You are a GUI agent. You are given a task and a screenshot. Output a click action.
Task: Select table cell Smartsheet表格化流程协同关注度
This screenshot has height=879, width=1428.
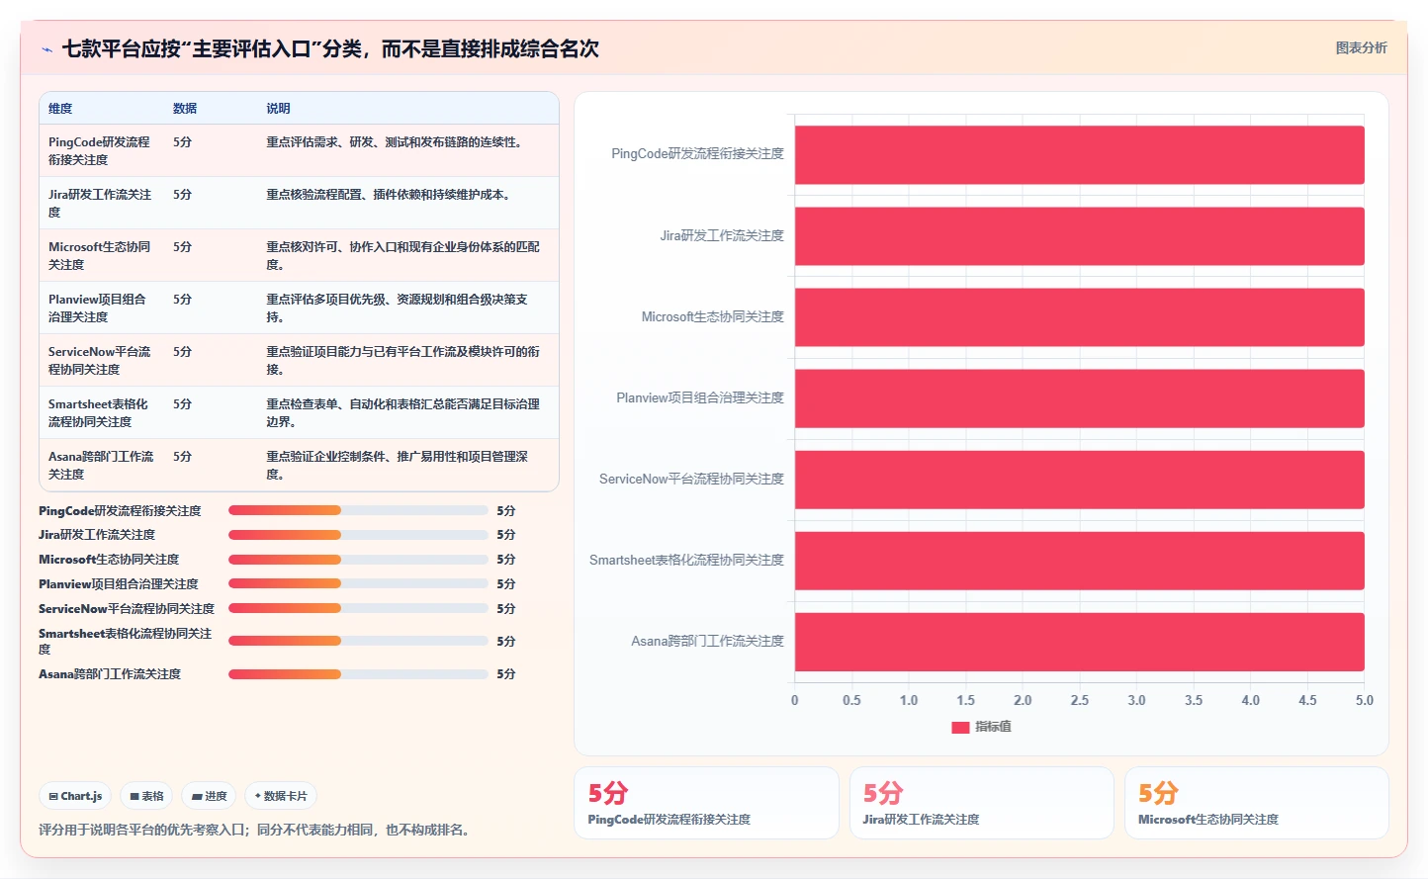tap(102, 412)
